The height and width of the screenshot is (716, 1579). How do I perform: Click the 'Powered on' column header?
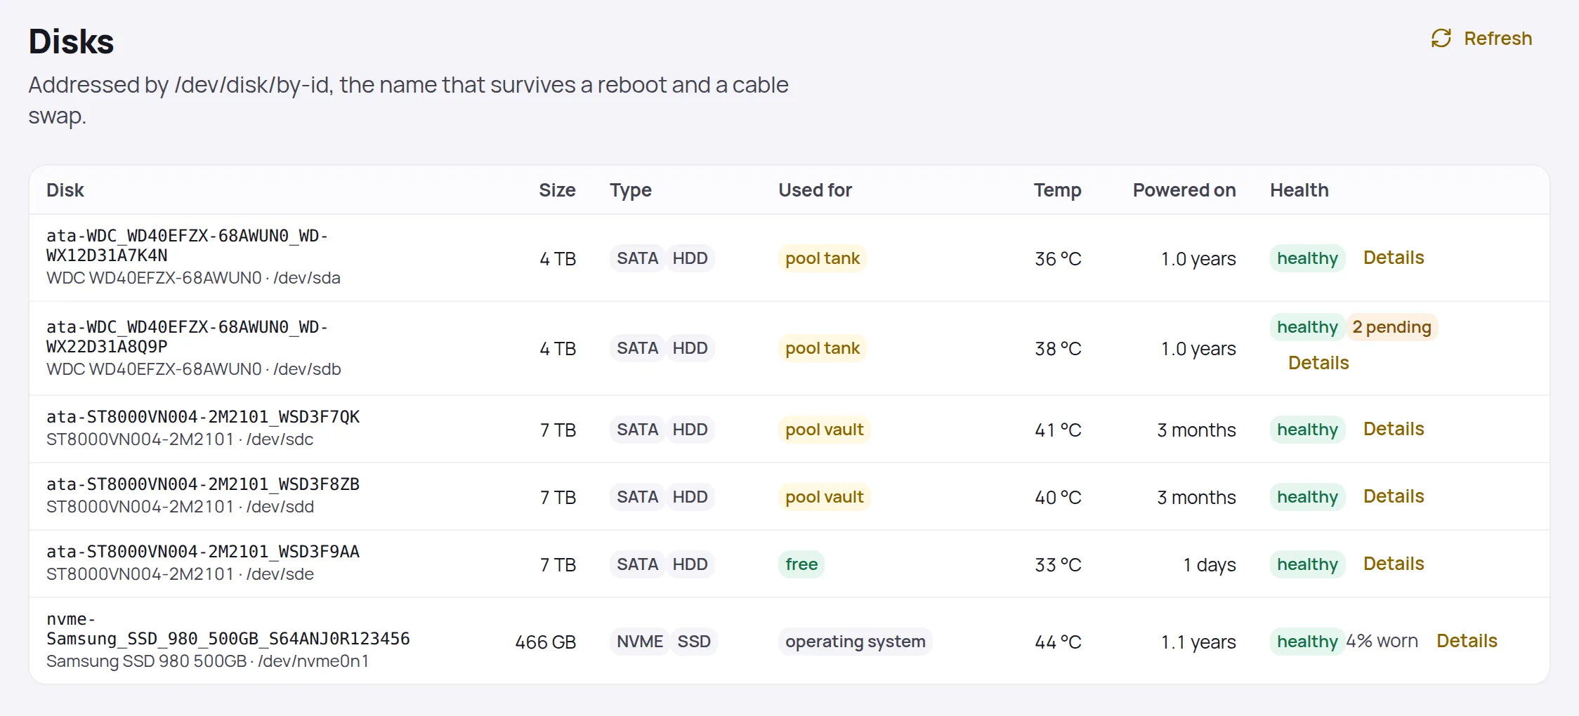[x=1184, y=190]
